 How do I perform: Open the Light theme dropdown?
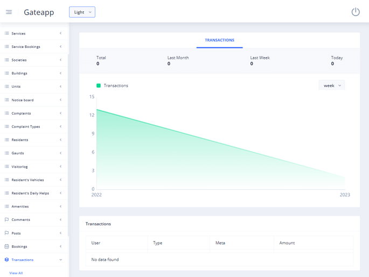tap(82, 12)
